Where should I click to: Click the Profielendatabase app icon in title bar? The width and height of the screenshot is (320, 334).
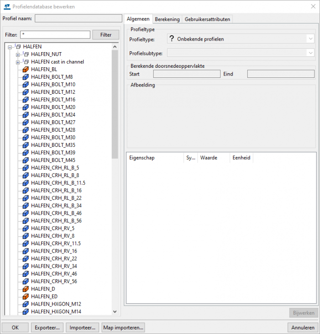point(7,6)
